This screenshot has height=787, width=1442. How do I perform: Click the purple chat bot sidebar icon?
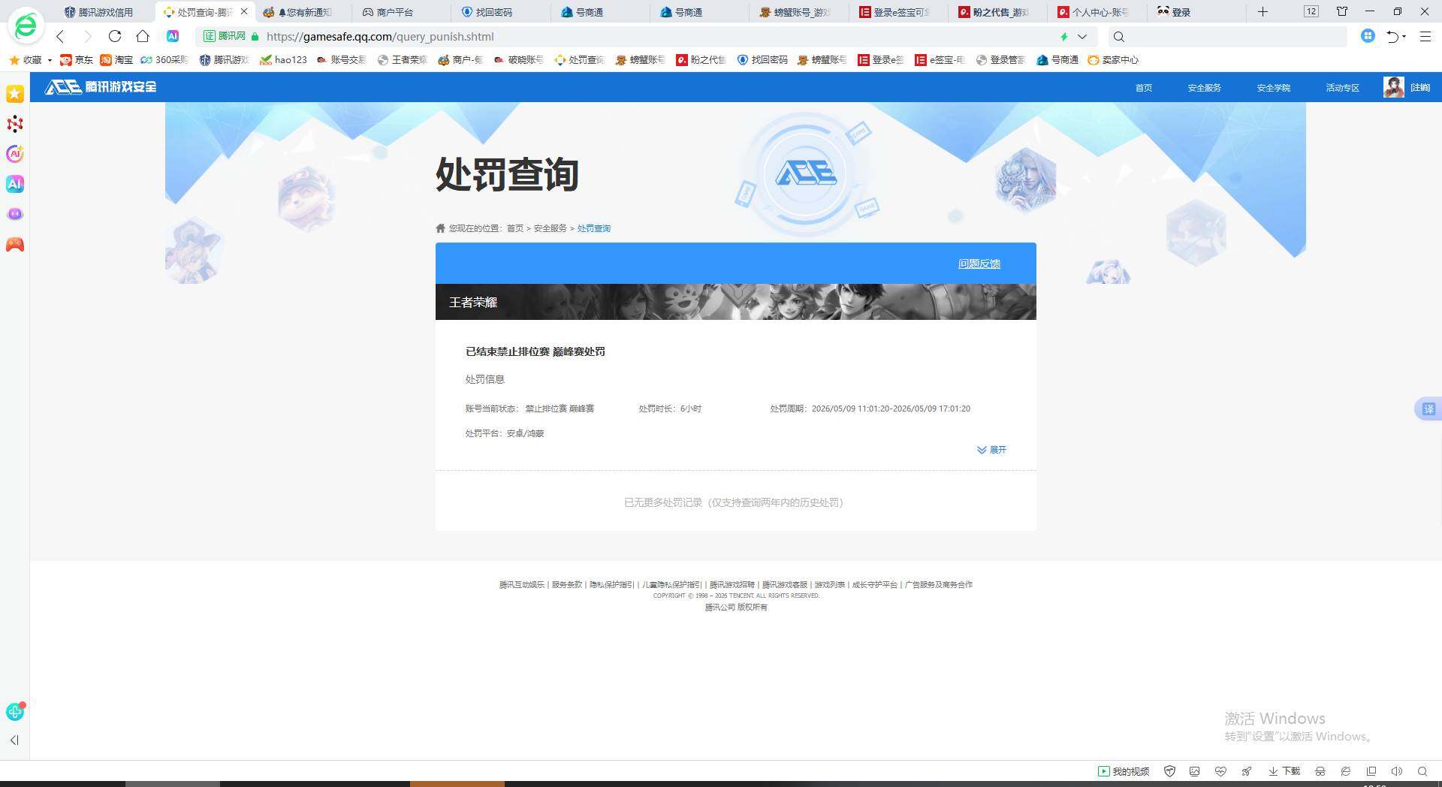click(x=15, y=214)
